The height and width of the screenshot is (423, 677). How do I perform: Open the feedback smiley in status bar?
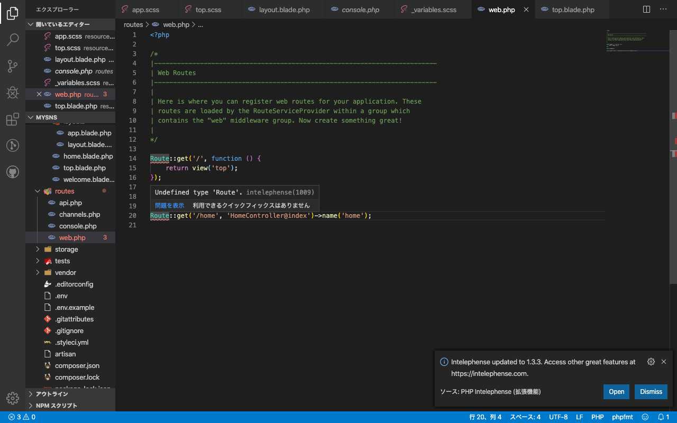point(644,417)
